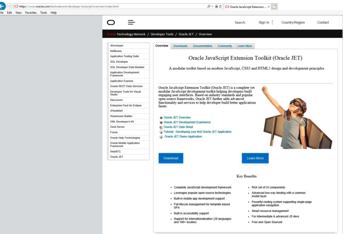Click icon beside Oracle JET Demo Application
Image resolution: width=343 pixels, height=234 pixels.
click(161, 137)
